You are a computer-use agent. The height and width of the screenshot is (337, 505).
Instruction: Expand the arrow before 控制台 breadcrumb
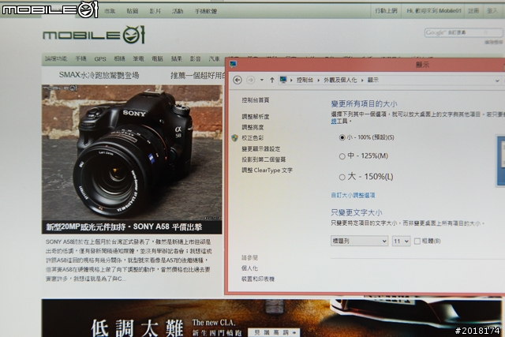tap(291, 81)
